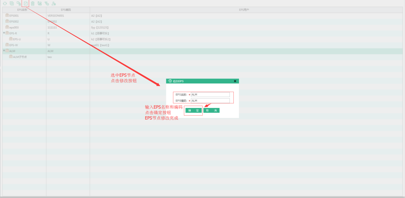
Task: Click the EPS编码 input field
Action: click(210, 101)
